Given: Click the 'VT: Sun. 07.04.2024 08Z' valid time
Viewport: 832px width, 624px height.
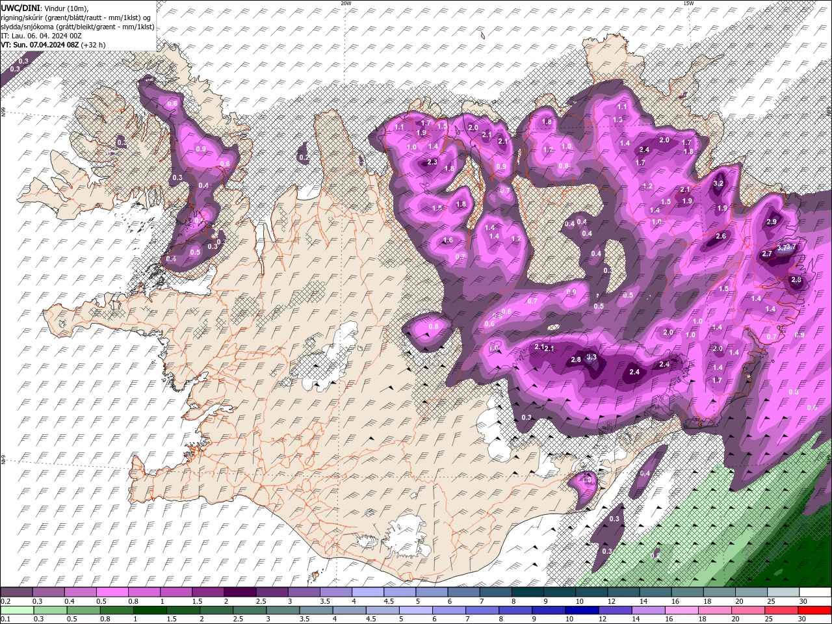Looking at the screenshot, I should pyautogui.click(x=40, y=45).
